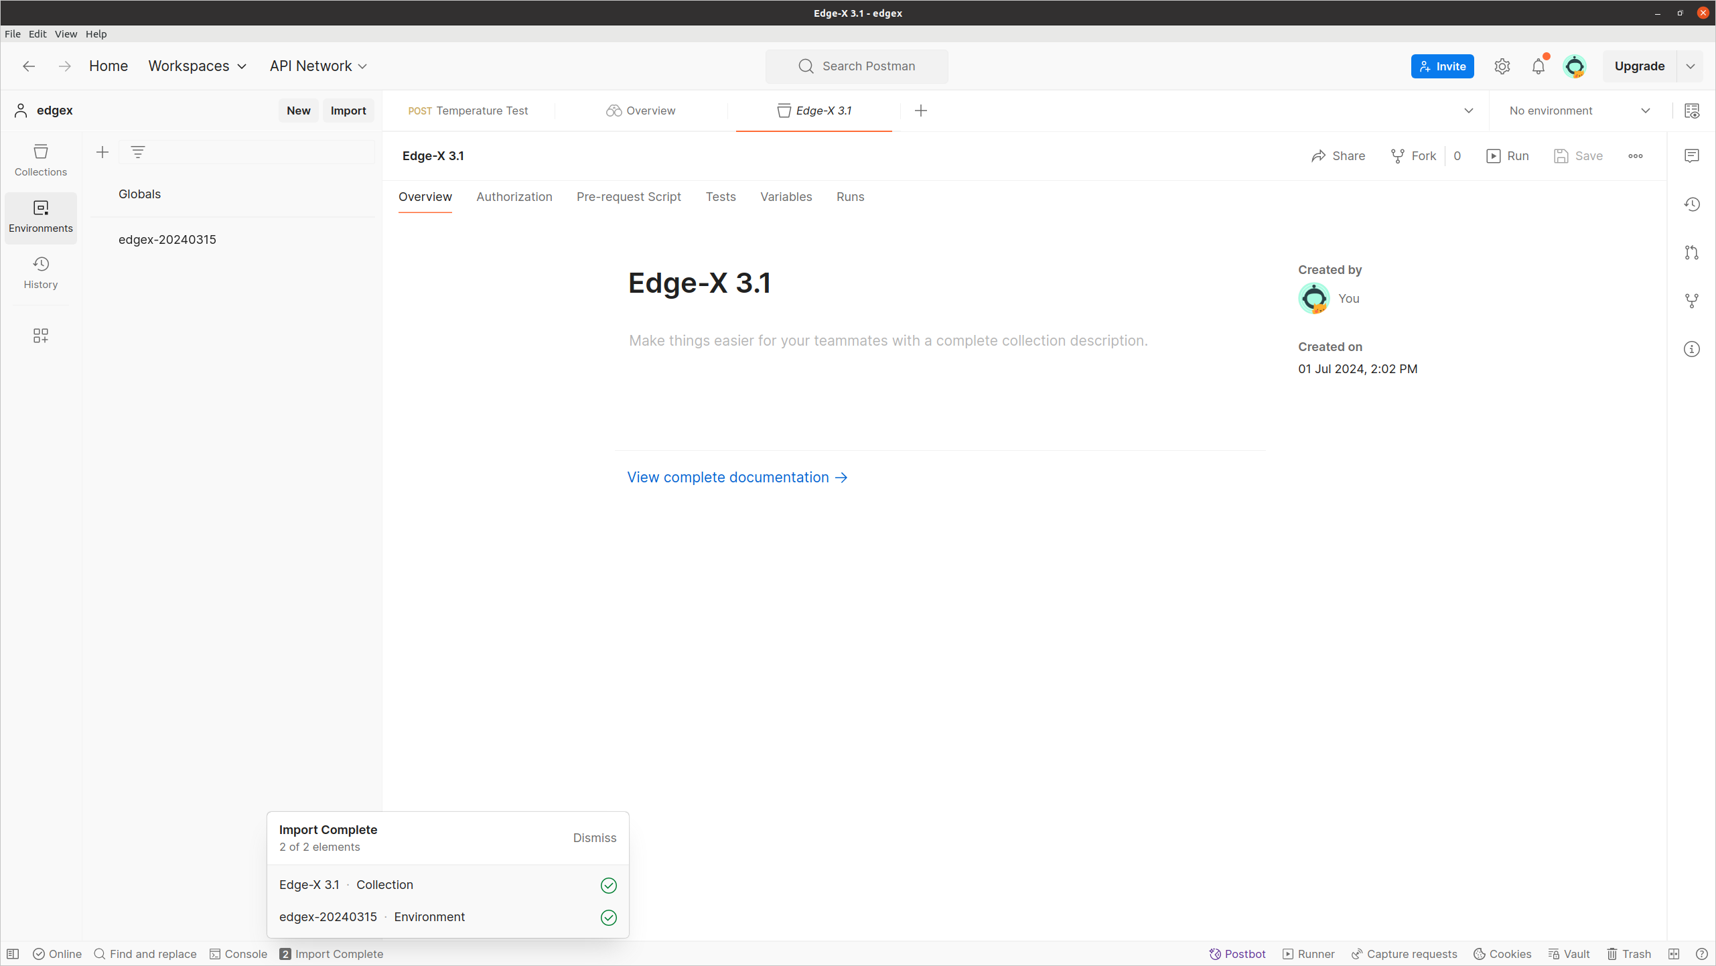Open Find and replace
1716x966 pixels.
point(145,954)
